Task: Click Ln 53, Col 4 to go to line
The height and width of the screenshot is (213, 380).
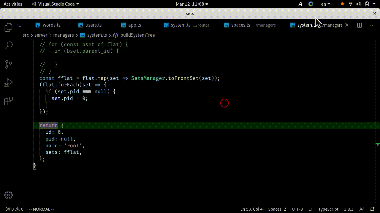Action: pos(251,209)
